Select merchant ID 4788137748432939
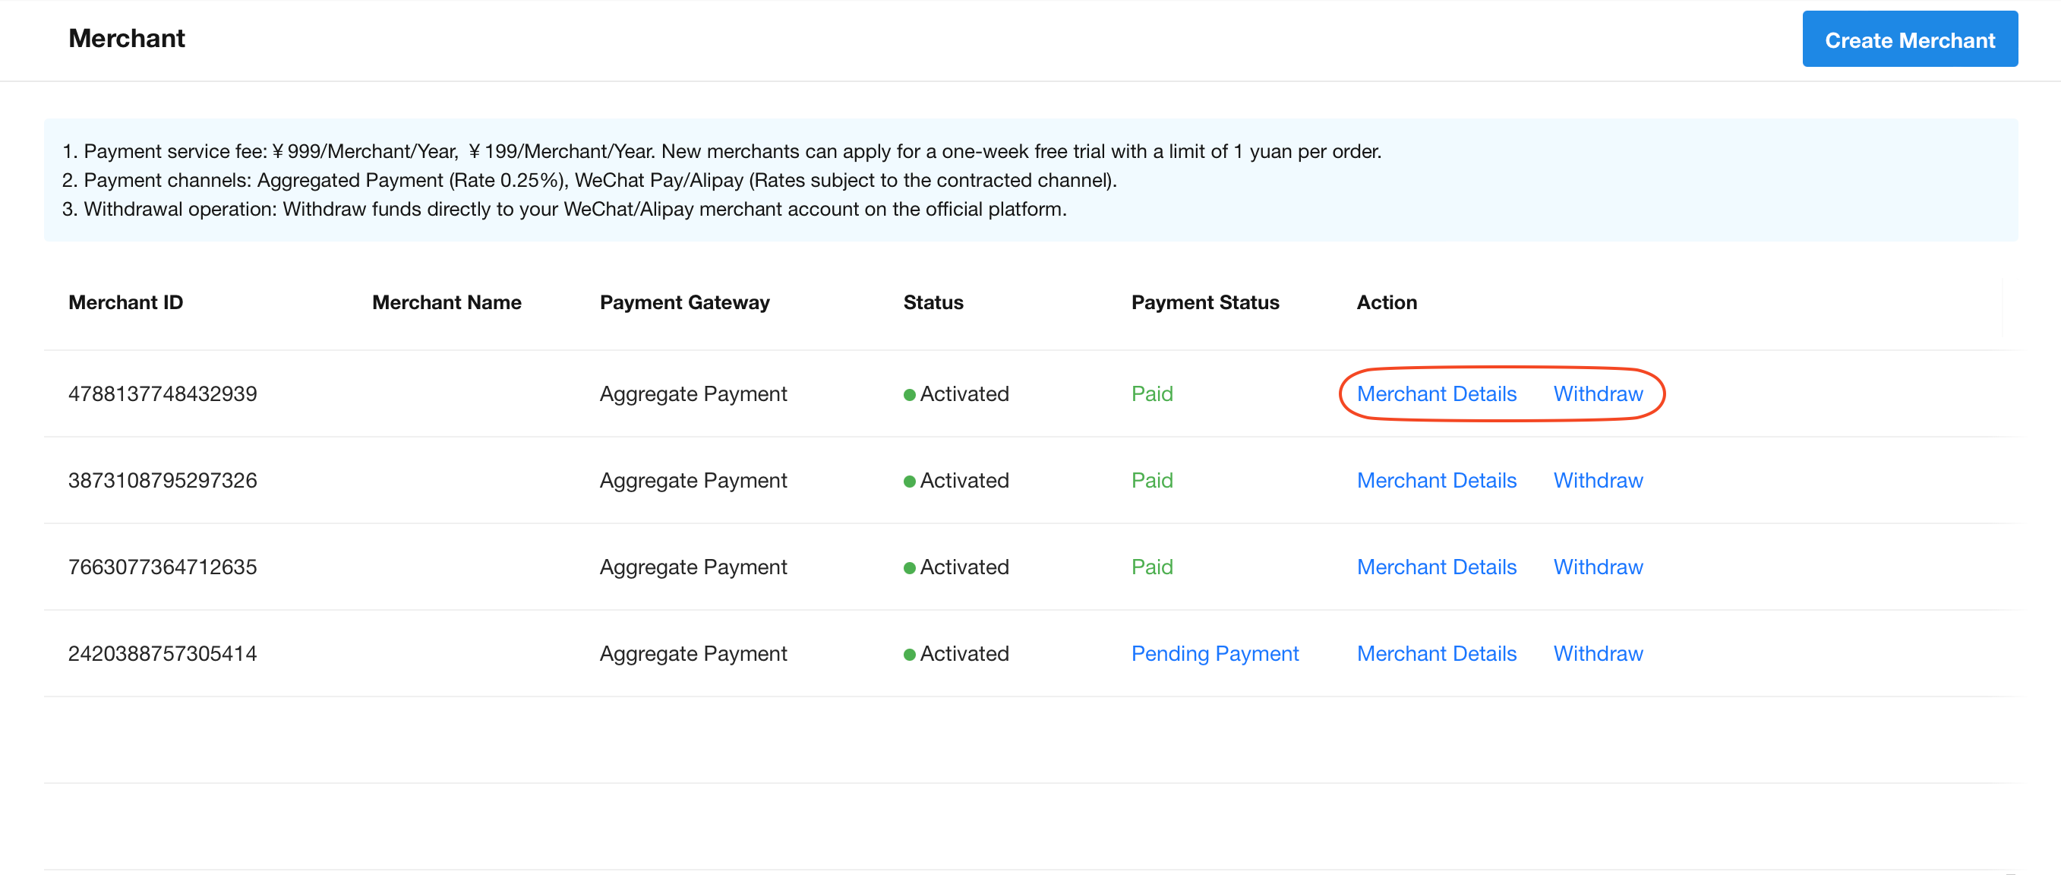Screen dimensions: 2061x875 point(163,394)
